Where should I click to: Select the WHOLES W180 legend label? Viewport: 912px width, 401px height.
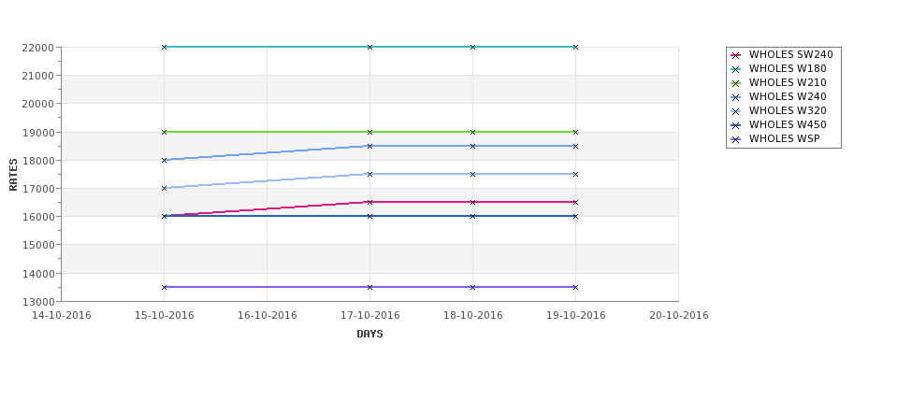click(x=788, y=68)
